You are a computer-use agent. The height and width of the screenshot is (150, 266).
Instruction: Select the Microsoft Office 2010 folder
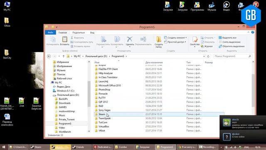coord(110,85)
